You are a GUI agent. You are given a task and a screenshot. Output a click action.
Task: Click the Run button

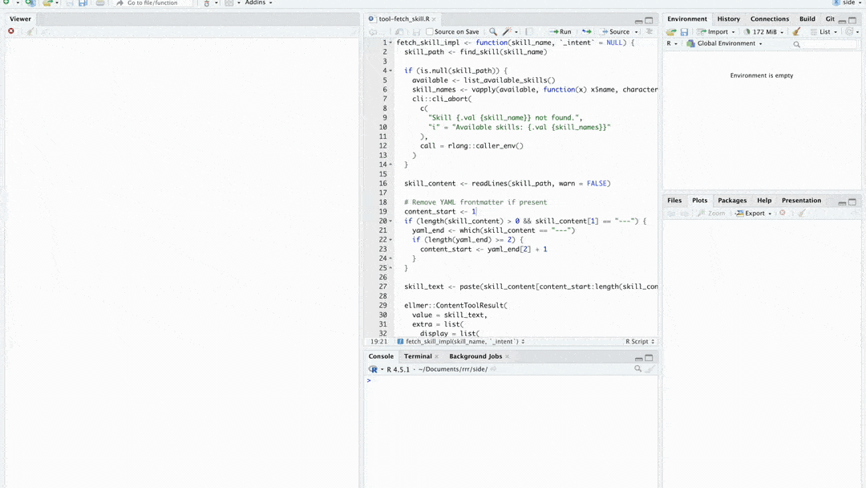pos(560,32)
